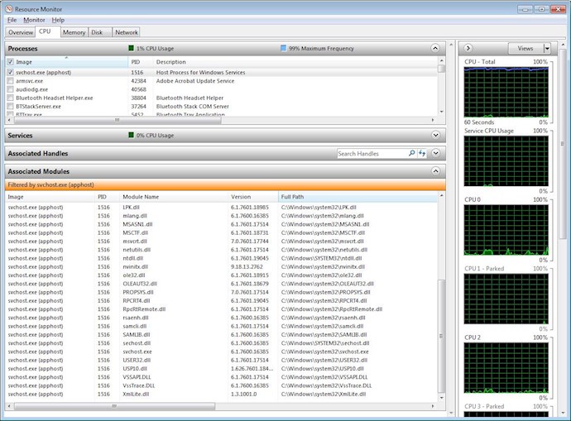This screenshot has width=571, height=421.
Task: Click the Adobe Acrobat Update Service description
Action: tap(195, 81)
